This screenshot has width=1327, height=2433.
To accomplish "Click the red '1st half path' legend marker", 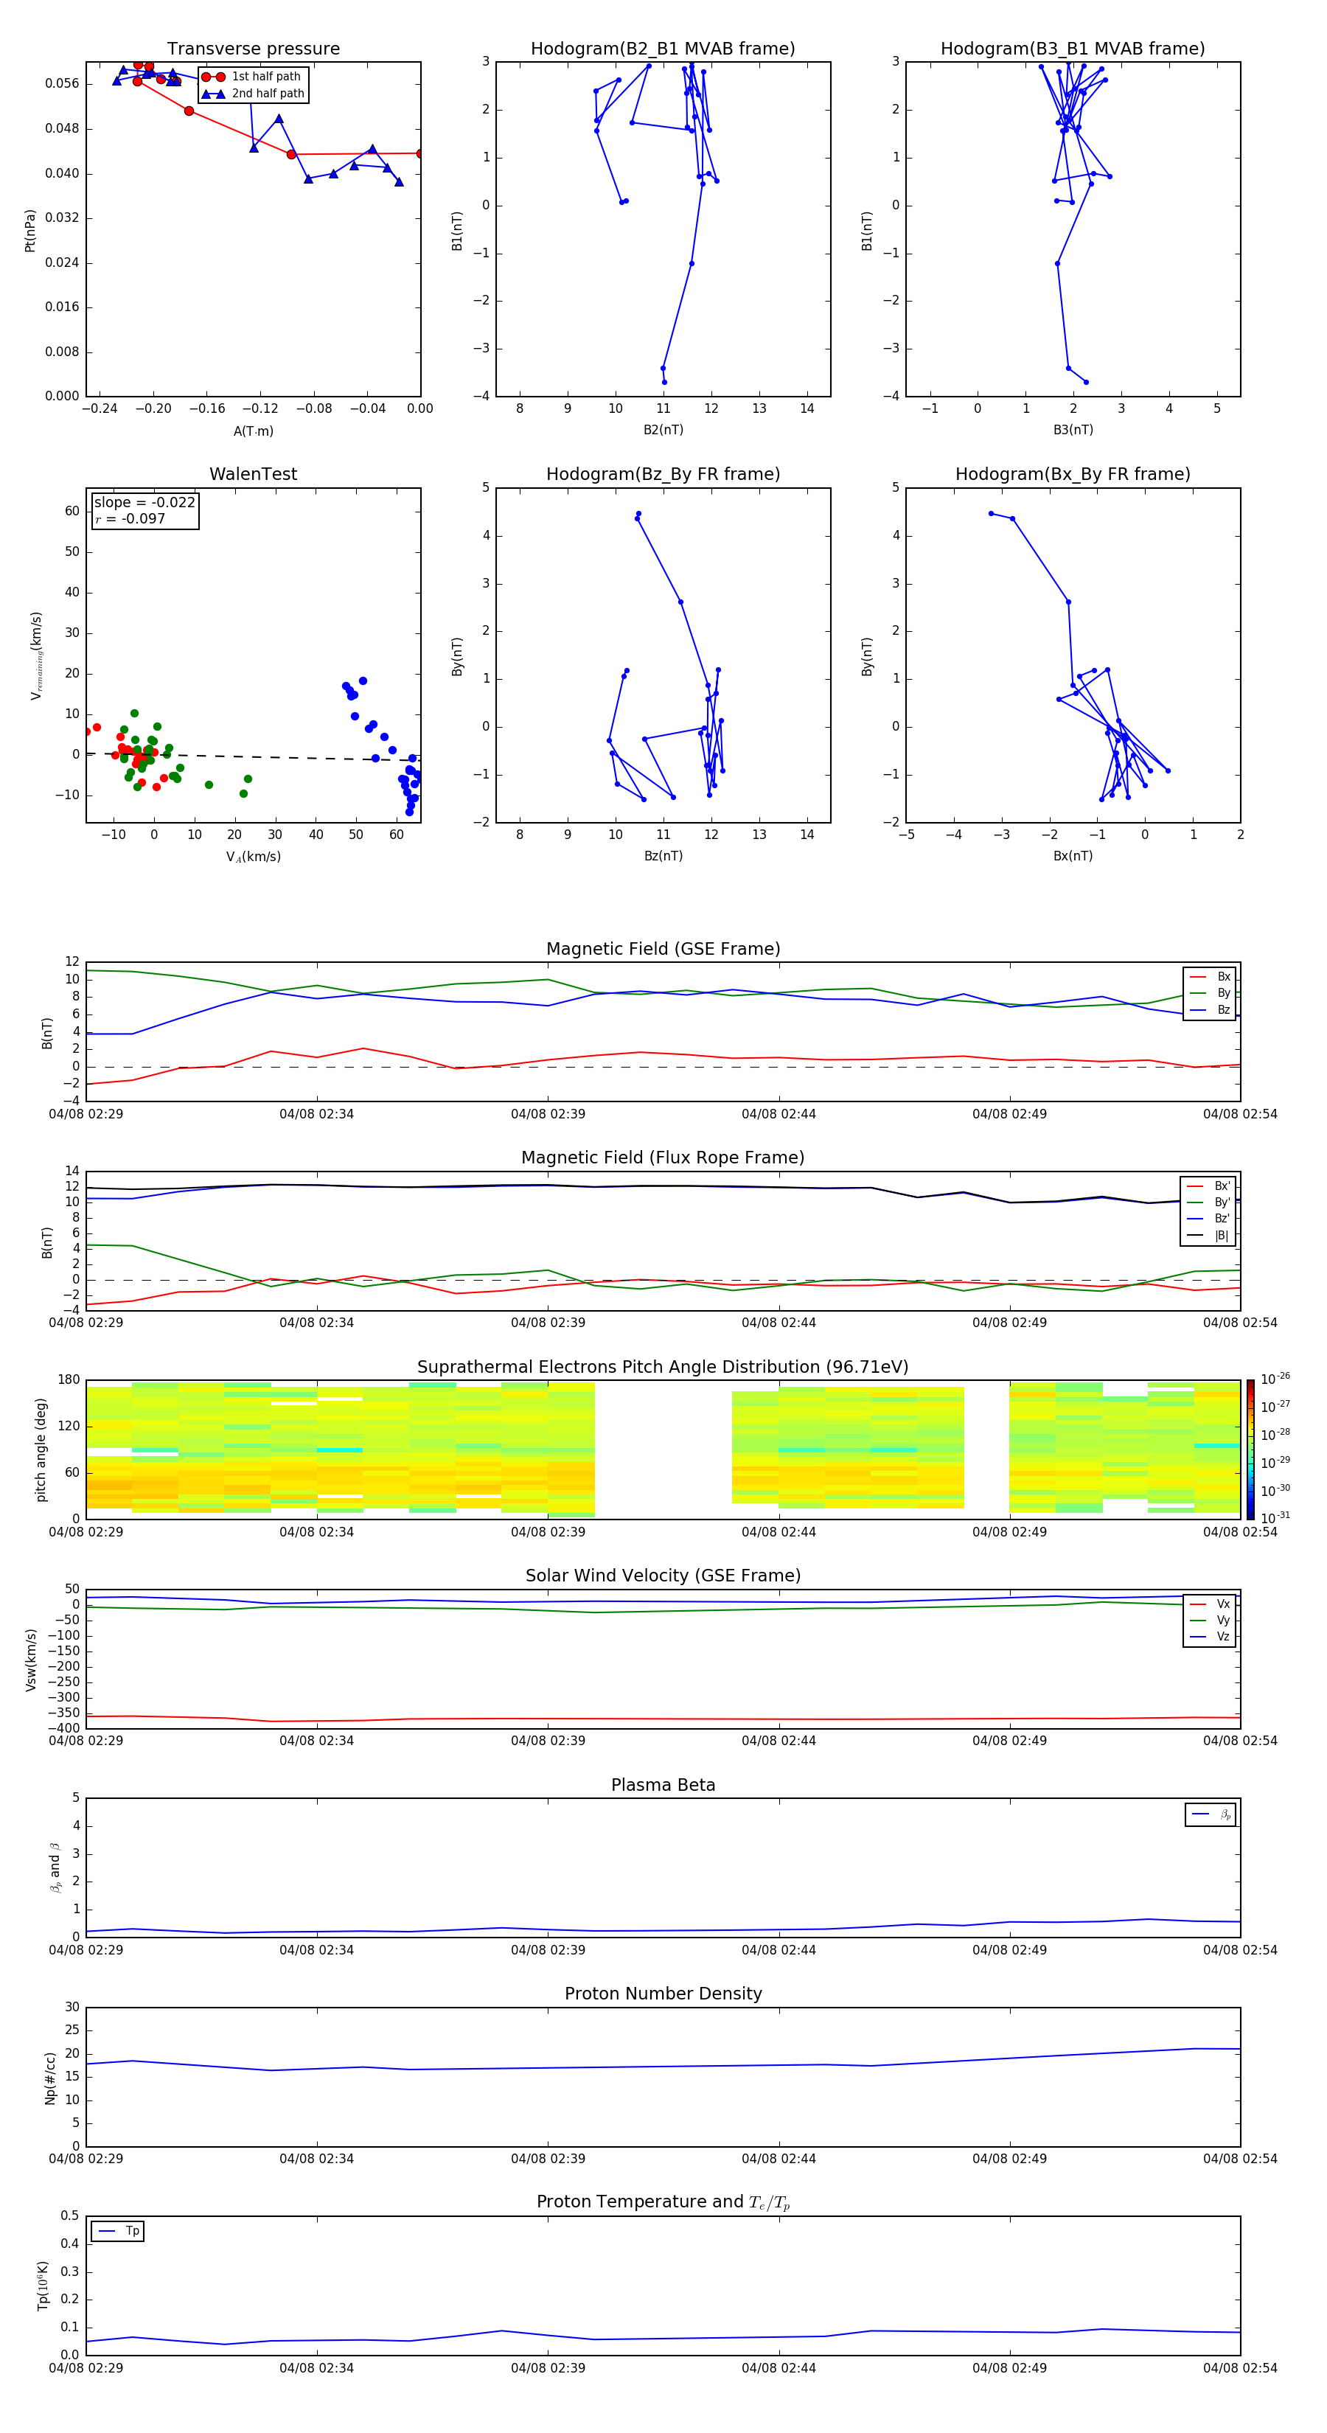I will (x=214, y=77).
